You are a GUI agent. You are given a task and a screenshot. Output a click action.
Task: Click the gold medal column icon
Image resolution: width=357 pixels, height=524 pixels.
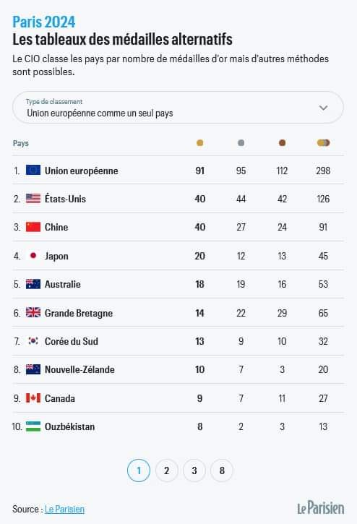pyautogui.click(x=199, y=143)
